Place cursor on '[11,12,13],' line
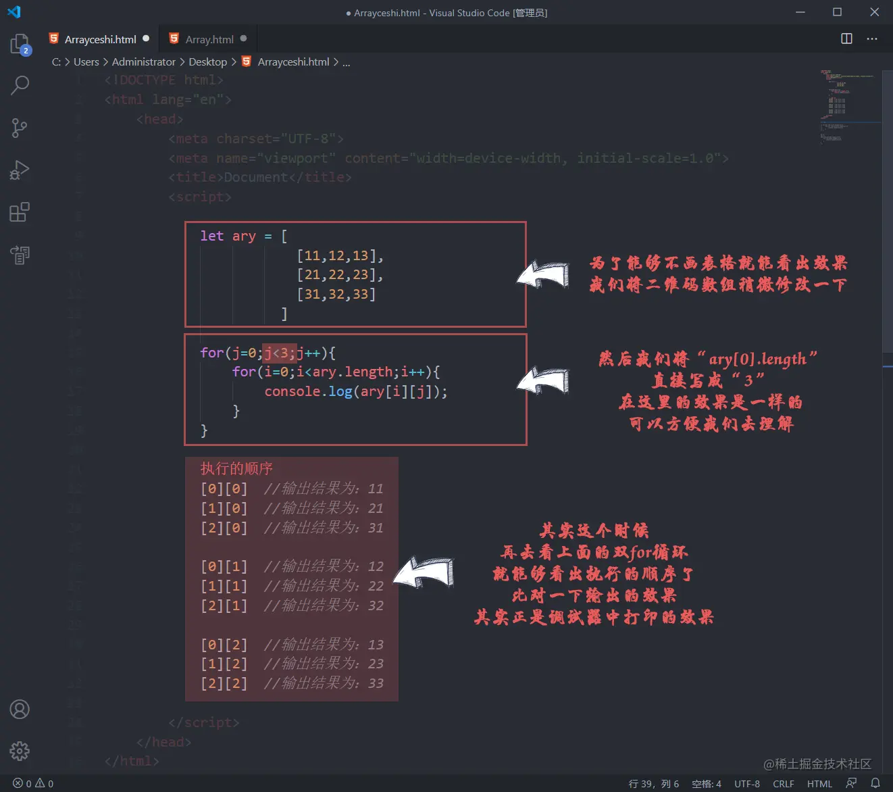893x792 pixels. pyautogui.click(x=340, y=255)
